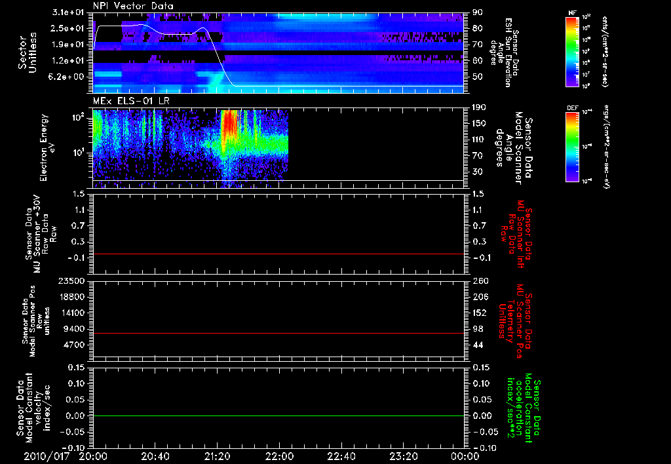
Task: Select the "21:20" time tick label
Action: tap(217, 456)
